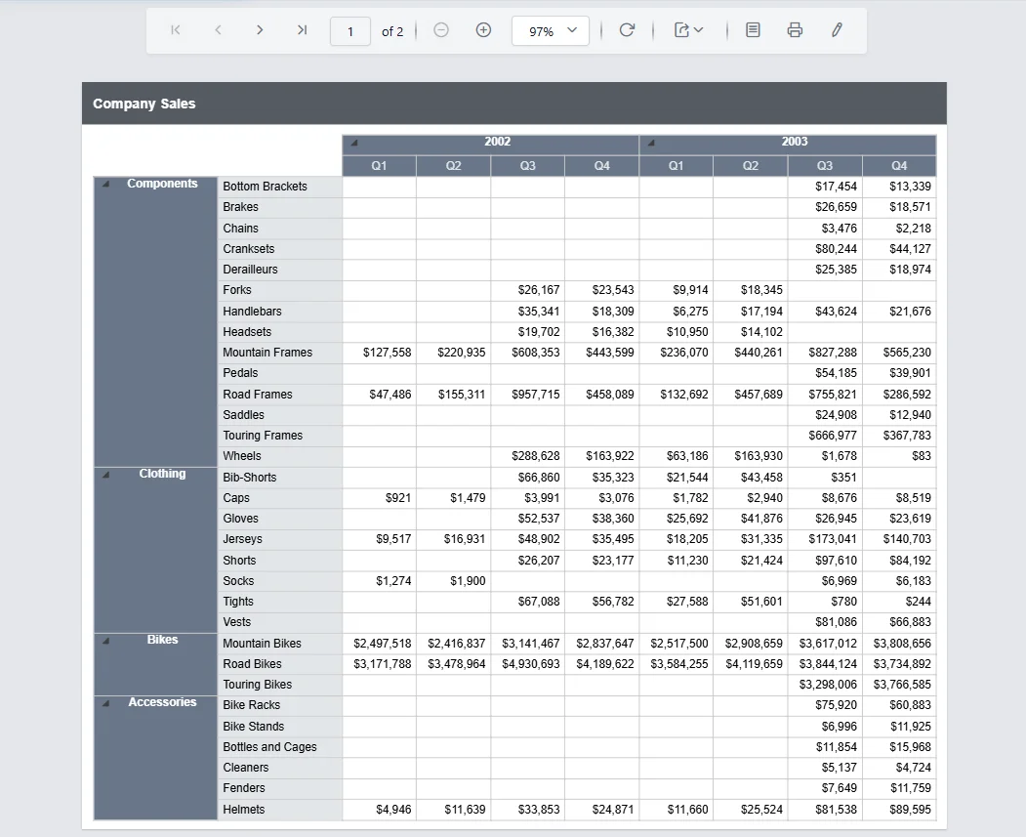The width and height of the screenshot is (1026, 837).
Task: Select the Bottom Brackets row label
Action: pyautogui.click(x=265, y=187)
